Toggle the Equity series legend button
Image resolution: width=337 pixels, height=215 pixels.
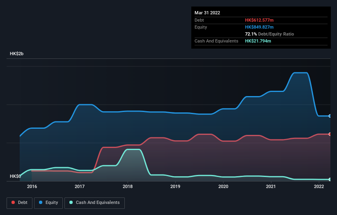(x=48, y=203)
